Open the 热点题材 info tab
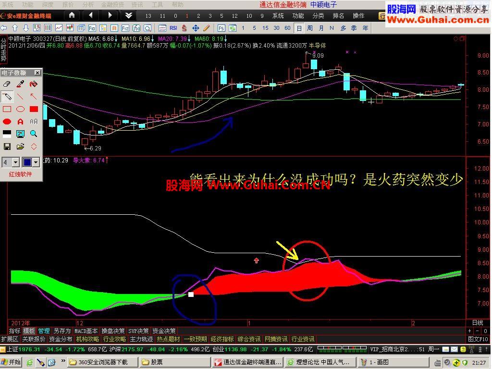The image size is (492, 369). 169,339
